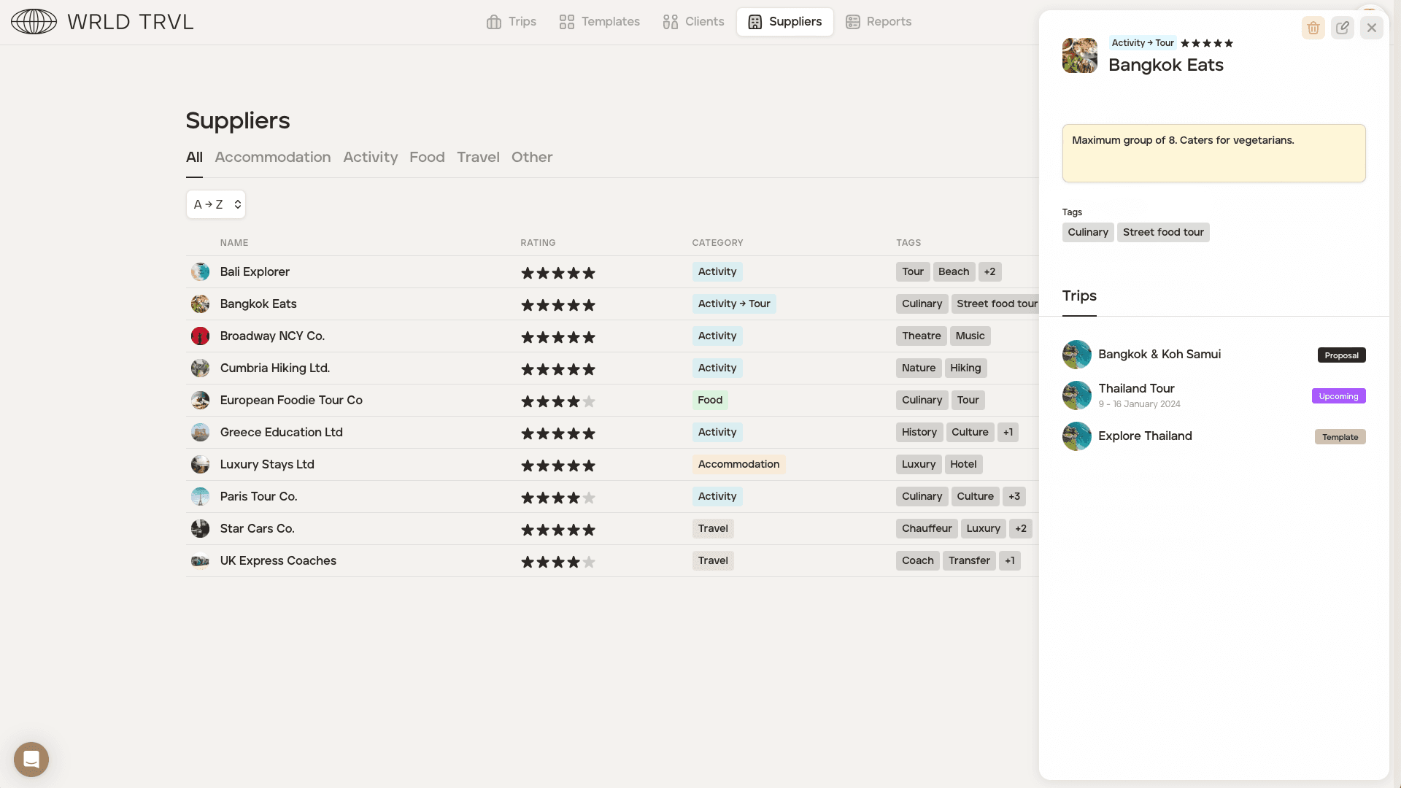The image size is (1401, 788).
Task: Open Bangkok & Koh Samui trip
Action: tap(1214, 355)
